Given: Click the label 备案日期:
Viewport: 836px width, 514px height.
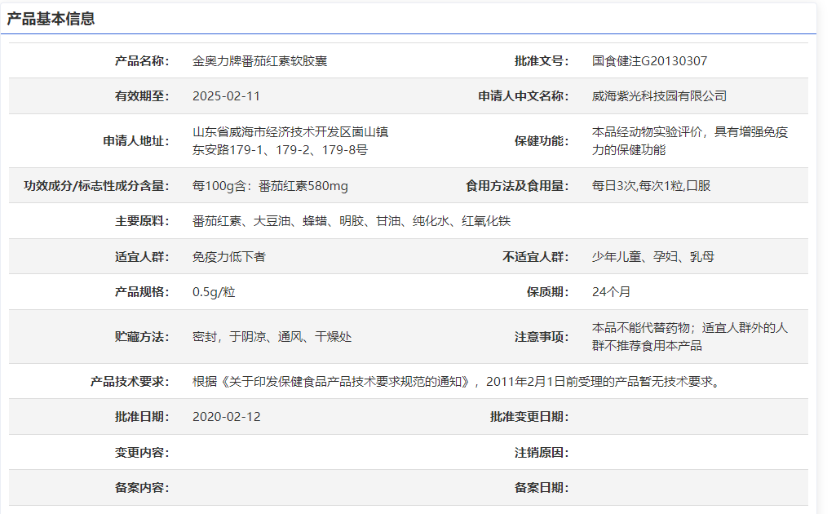Looking at the screenshot, I should (542, 487).
